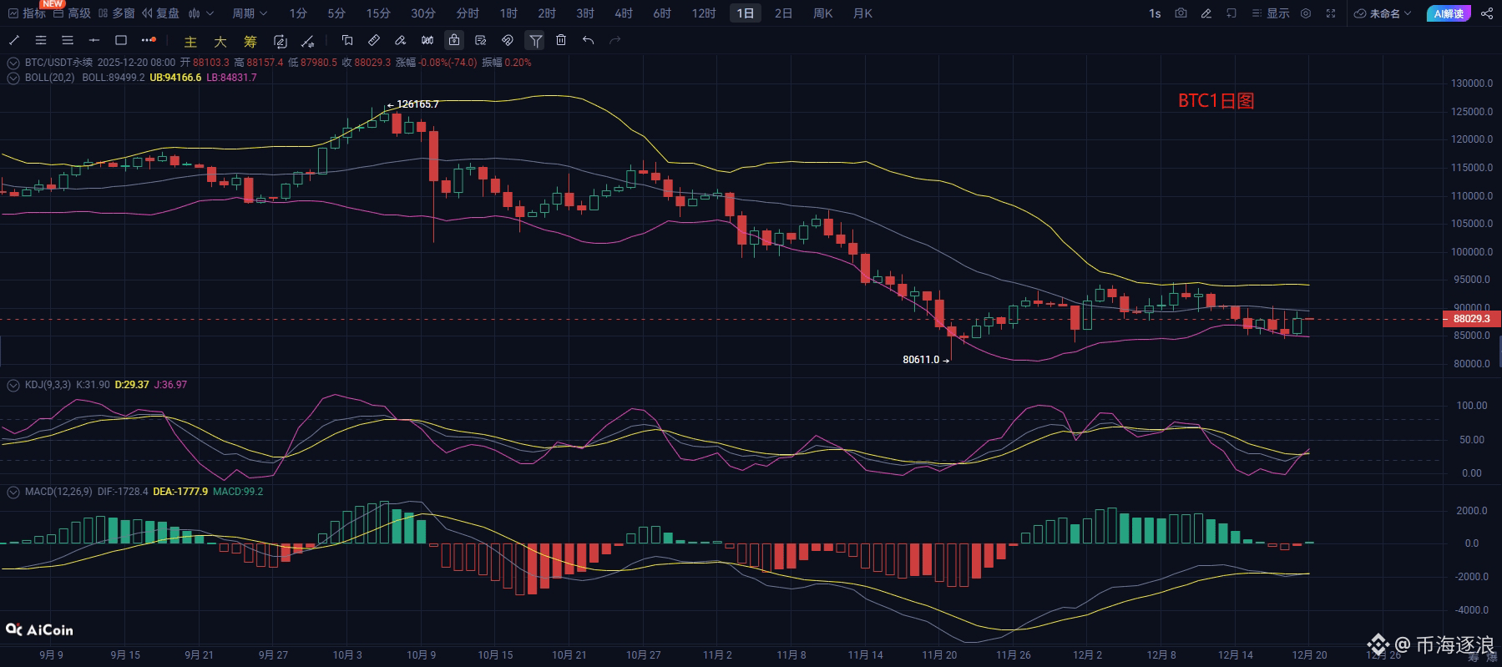Toggle the lock drawings button
Screen dimensions: 1502x667
click(x=454, y=40)
